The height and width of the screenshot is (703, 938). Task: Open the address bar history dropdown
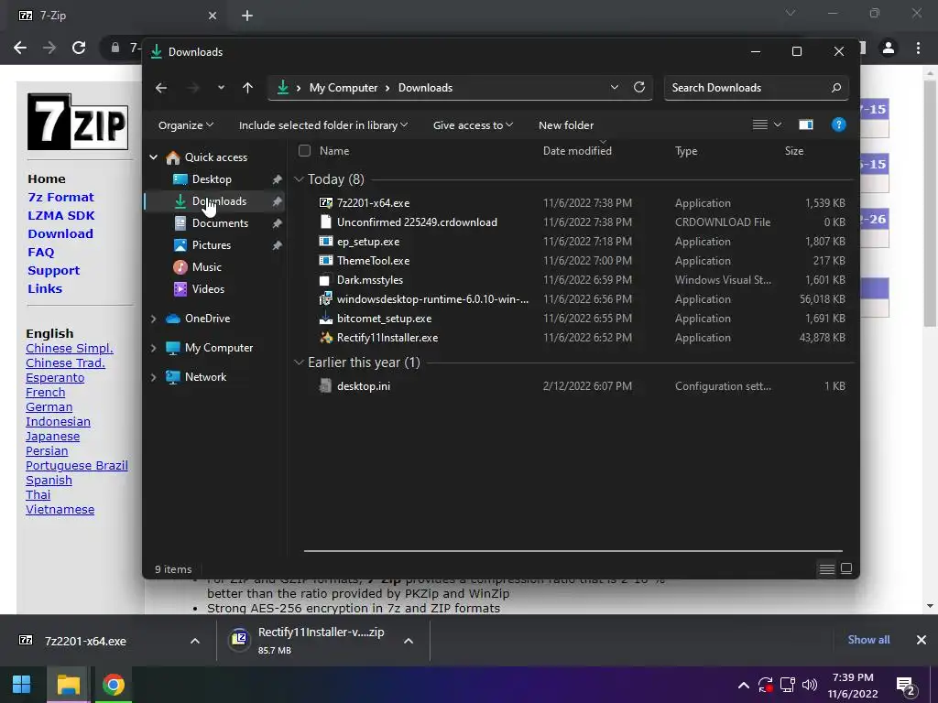(615, 87)
